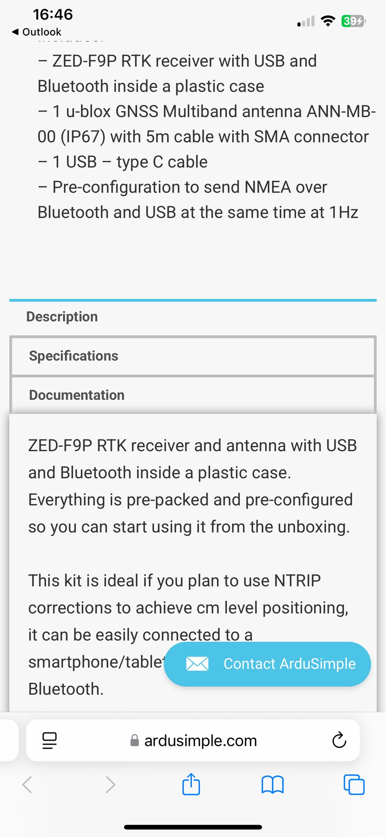The image size is (386, 837).
Task: Open the tabs overview icon
Action: [x=354, y=784]
